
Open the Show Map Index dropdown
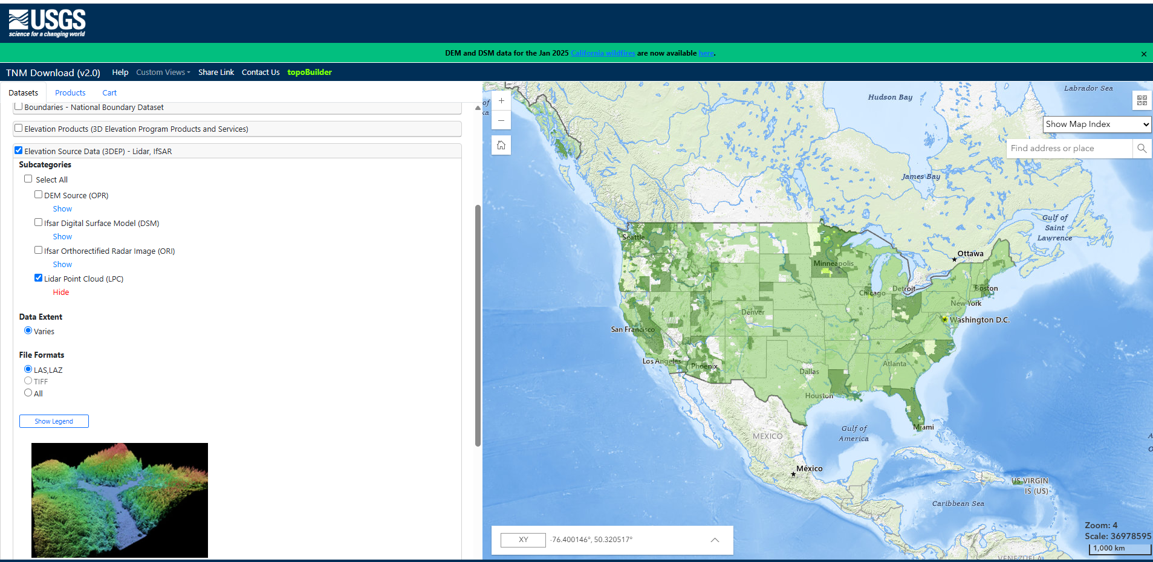tap(1097, 124)
